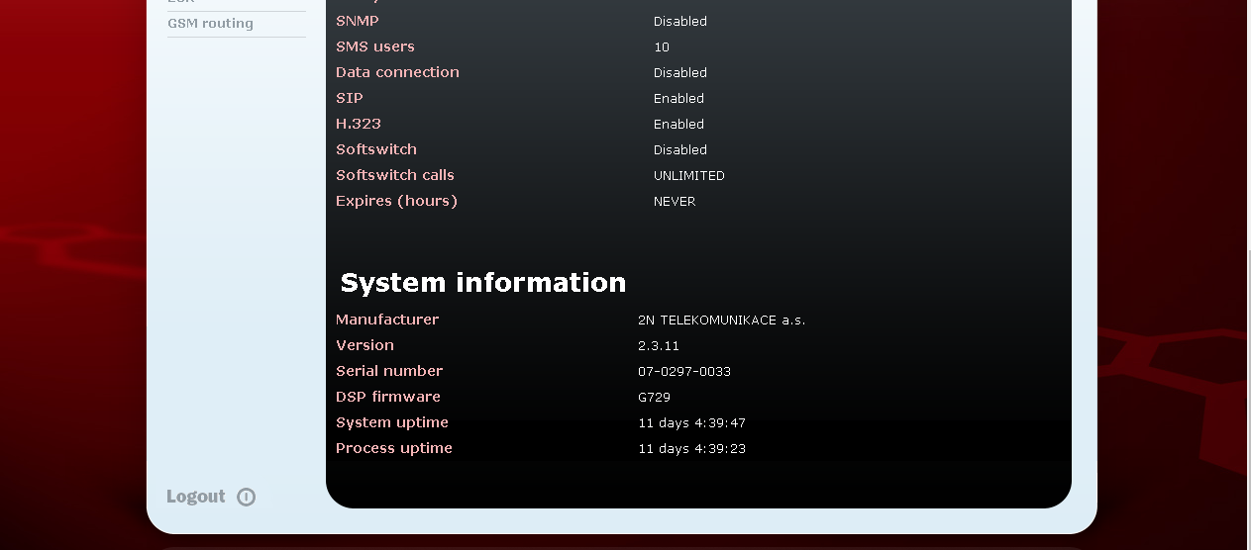
Task: Click the version number 2.3.11
Action: pyautogui.click(x=658, y=346)
